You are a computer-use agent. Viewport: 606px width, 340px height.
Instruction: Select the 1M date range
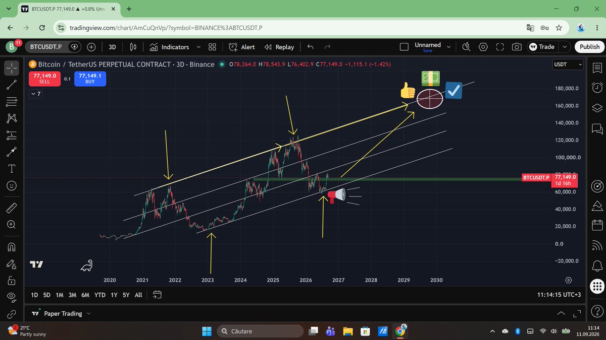coord(59,295)
